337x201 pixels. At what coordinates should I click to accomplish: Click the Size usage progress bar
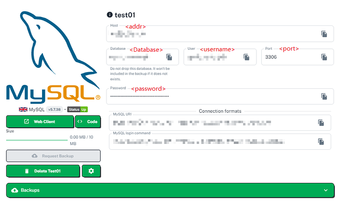(37, 140)
